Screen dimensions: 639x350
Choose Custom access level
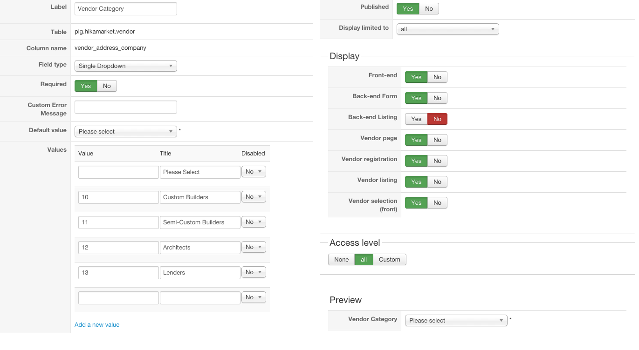click(389, 259)
